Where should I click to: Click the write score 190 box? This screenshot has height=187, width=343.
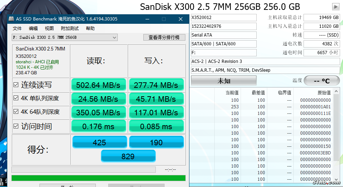[x=156, y=142]
